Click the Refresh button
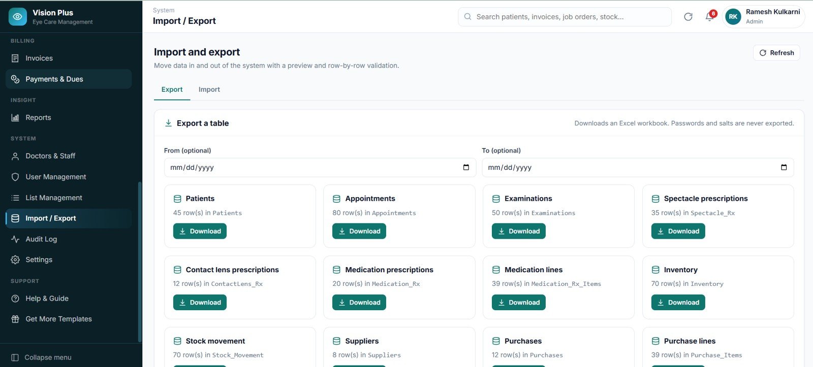 pos(776,53)
